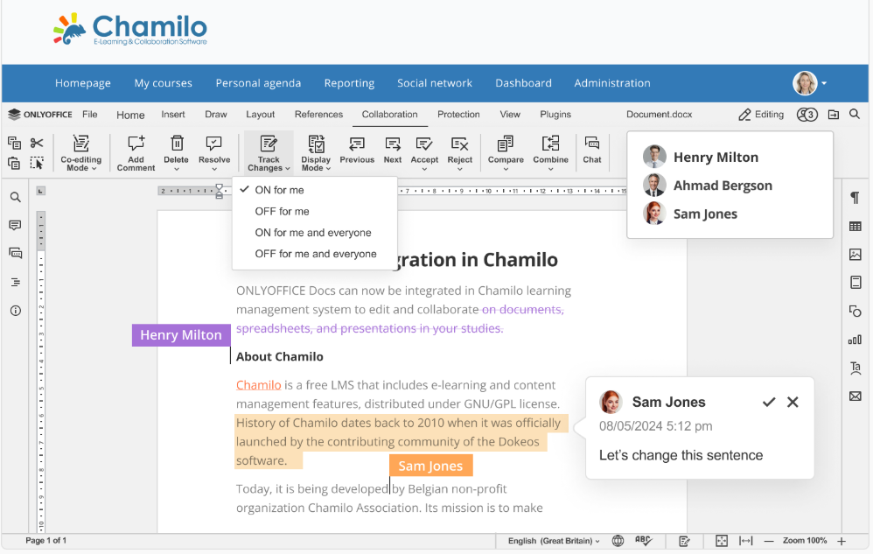
Task: Go to Next change
Action: coord(393,151)
